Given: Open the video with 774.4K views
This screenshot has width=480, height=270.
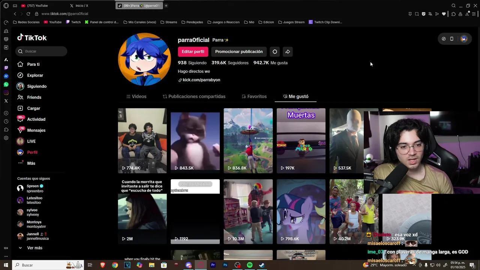Looking at the screenshot, I should [x=142, y=141].
